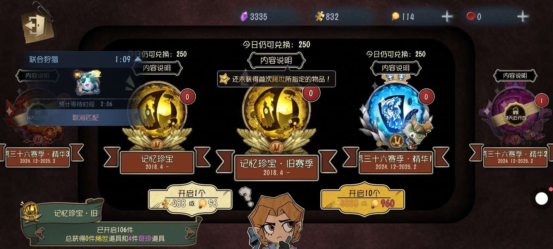Tap the white floating assist dot
This screenshot has width=553, height=249.
click(x=541, y=199)
